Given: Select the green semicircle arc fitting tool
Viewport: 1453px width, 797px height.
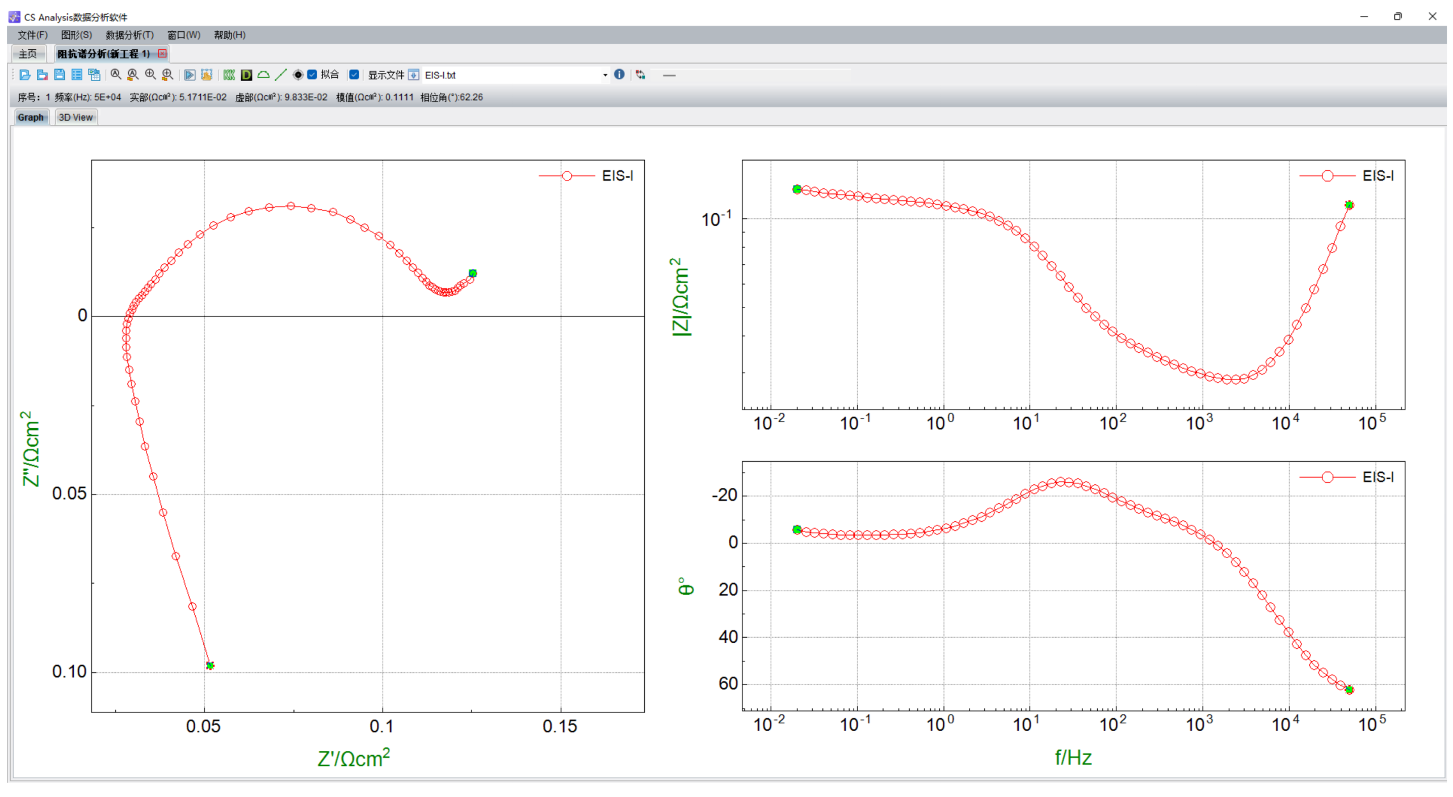Looking at the screenshot, I should (263, 75).
